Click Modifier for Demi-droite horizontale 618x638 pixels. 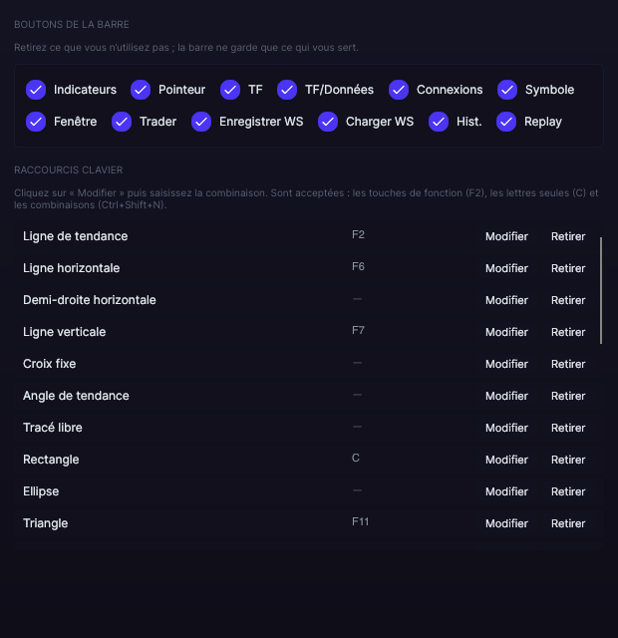point(506,300)
